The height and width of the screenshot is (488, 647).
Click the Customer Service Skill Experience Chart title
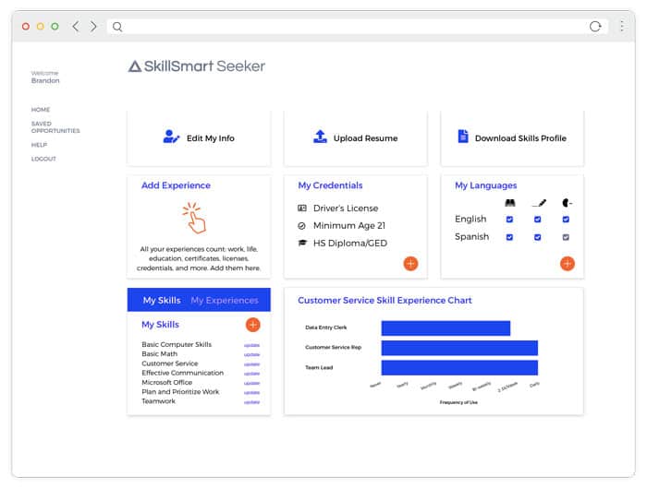tap(385, 301)
